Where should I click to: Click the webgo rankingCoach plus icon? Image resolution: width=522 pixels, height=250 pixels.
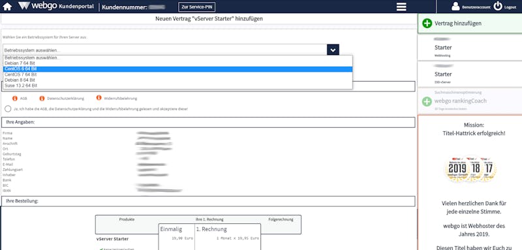[427, 102]
